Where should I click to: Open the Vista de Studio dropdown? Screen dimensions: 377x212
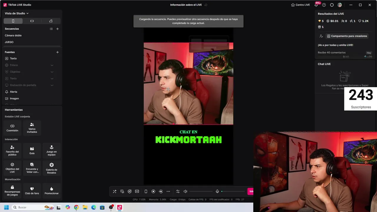point(17,13)
